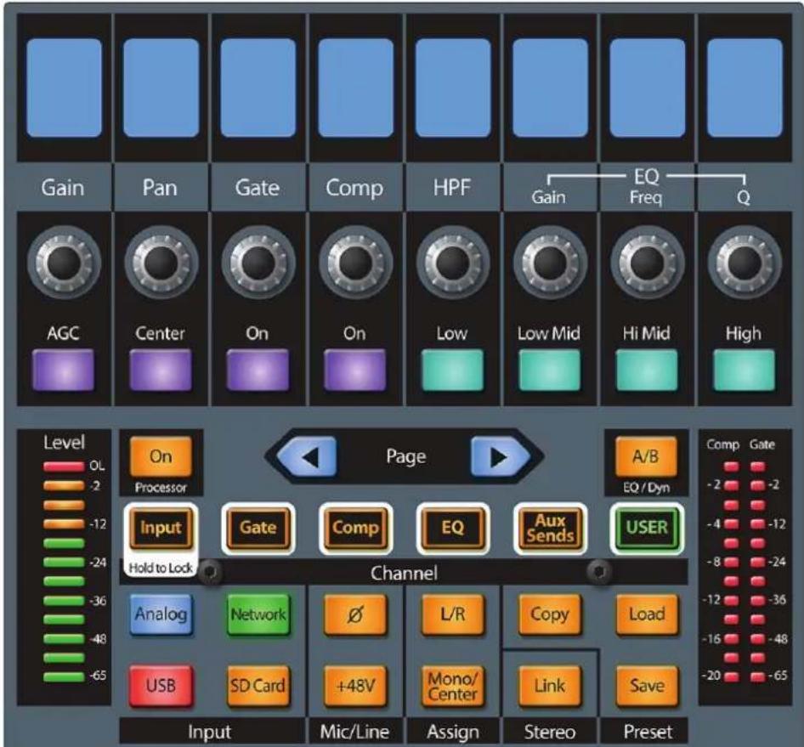Select the Low EQ band button

coord(452,370)
